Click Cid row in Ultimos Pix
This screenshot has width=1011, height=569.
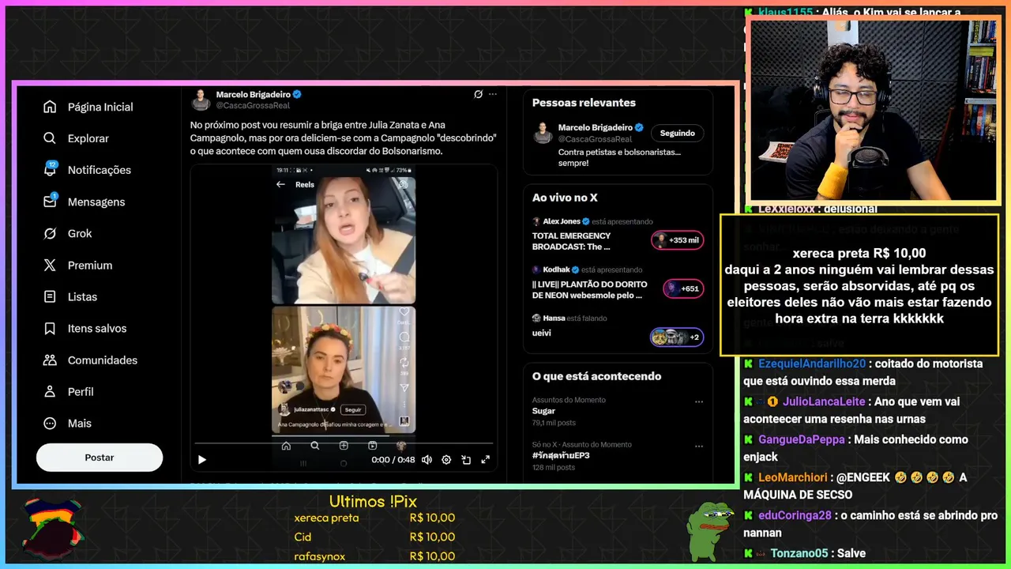374,537
